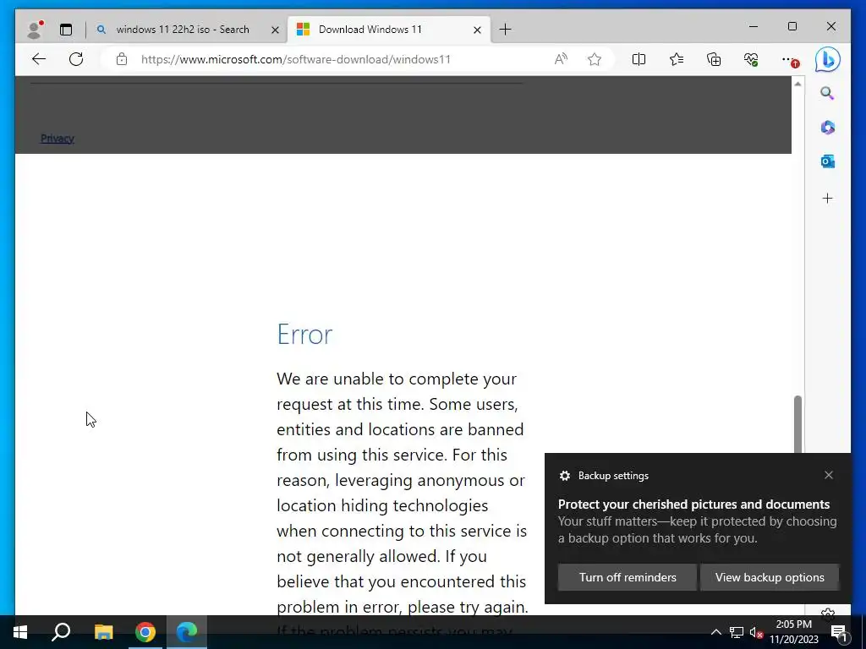Click the page scrollbar thumb
The image size is (866, 649).
coord(797,424)
